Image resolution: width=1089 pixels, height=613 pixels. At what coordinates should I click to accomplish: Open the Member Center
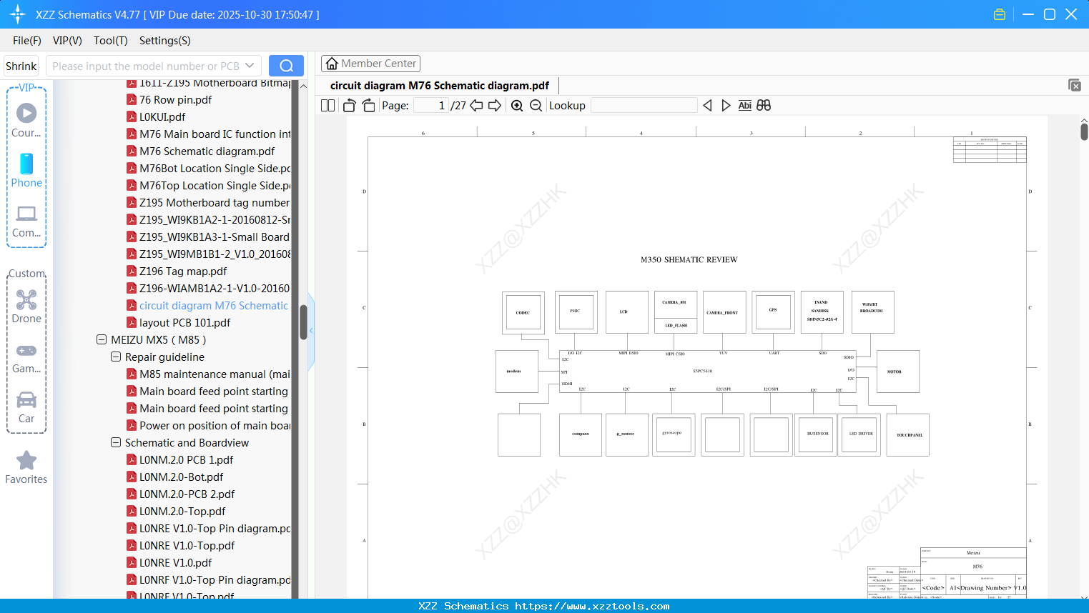370,63
